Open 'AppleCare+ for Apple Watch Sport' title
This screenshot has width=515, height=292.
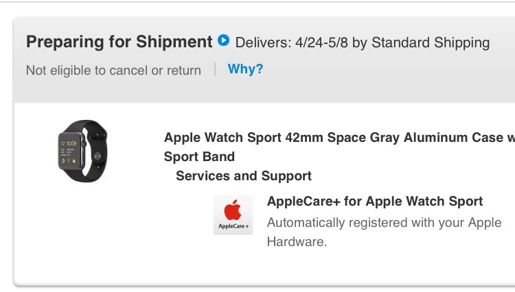375,201
